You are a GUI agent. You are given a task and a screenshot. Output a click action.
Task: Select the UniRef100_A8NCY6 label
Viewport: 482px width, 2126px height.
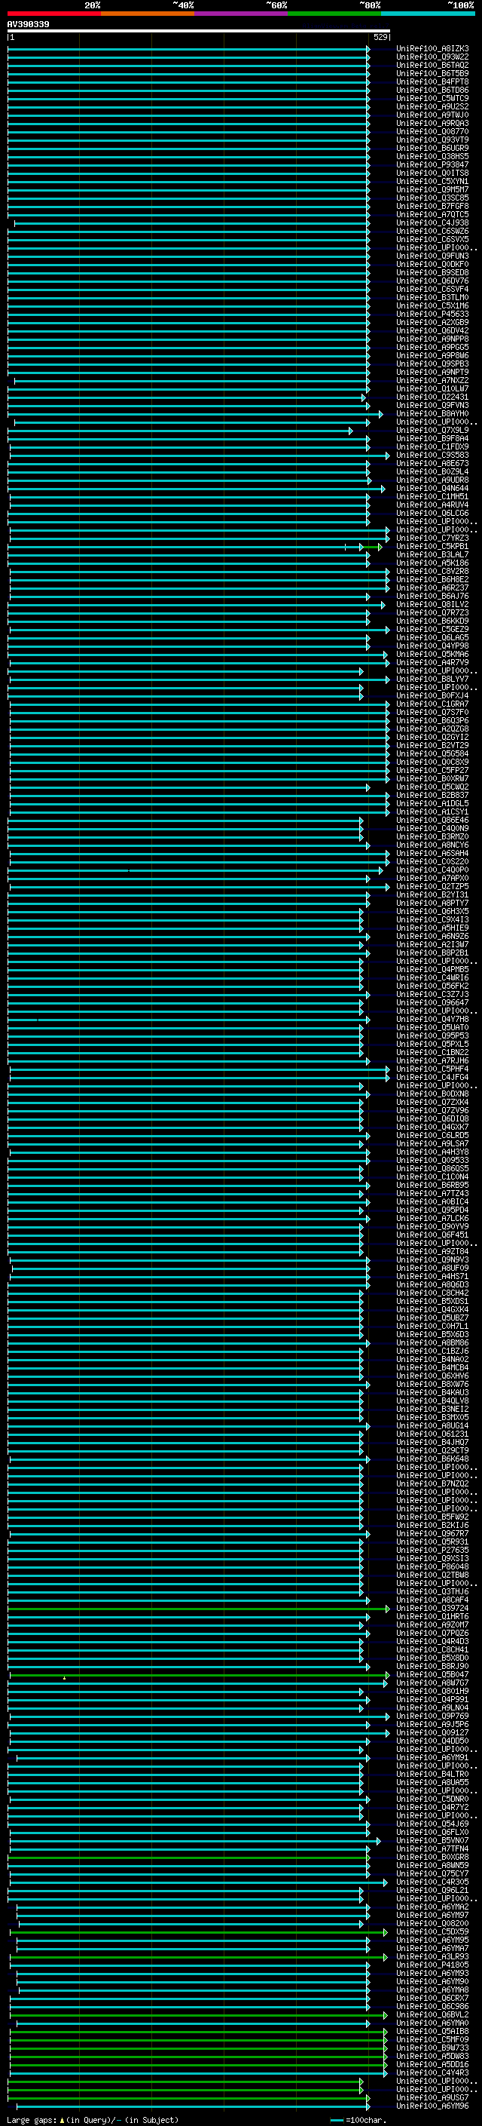coord(432,845)
